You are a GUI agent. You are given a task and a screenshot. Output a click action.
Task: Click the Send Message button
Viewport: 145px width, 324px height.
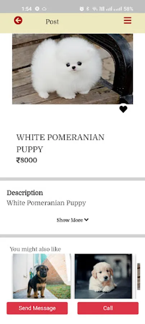pyautogui.click(x=37, y=308)
